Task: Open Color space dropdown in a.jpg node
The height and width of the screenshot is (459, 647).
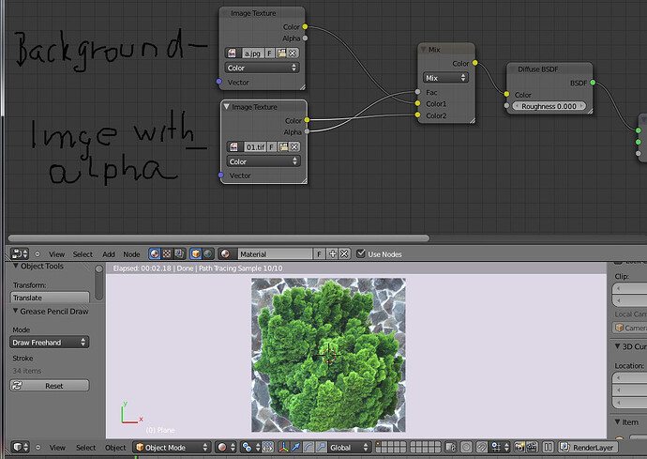Action: [262, 68]
